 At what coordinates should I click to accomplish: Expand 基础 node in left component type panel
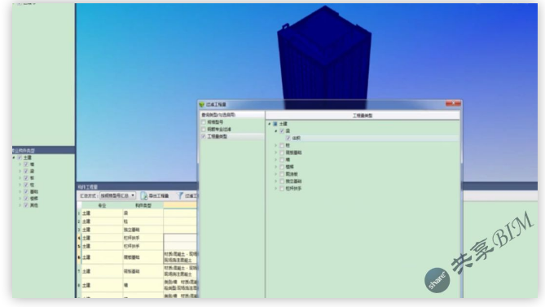pos(20,191)
